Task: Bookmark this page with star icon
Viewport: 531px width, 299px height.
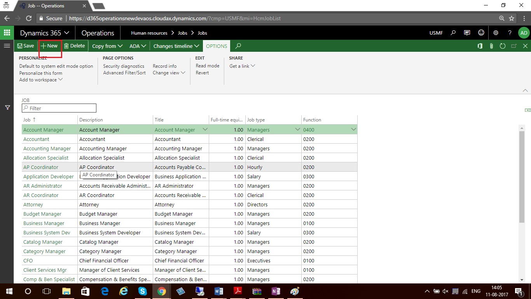Action: click(512, 18)
